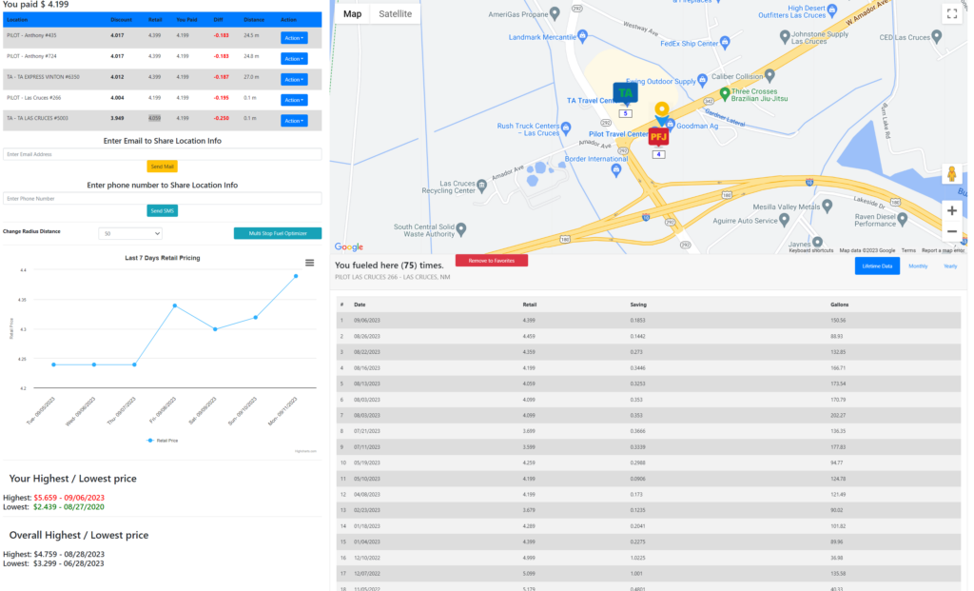Select the Pegman Street View icon

click(x=951, y=173)
